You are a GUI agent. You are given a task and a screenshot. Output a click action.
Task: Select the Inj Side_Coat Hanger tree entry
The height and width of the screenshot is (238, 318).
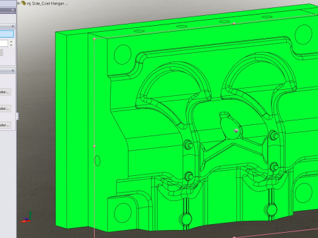click(x=47, y=3)
